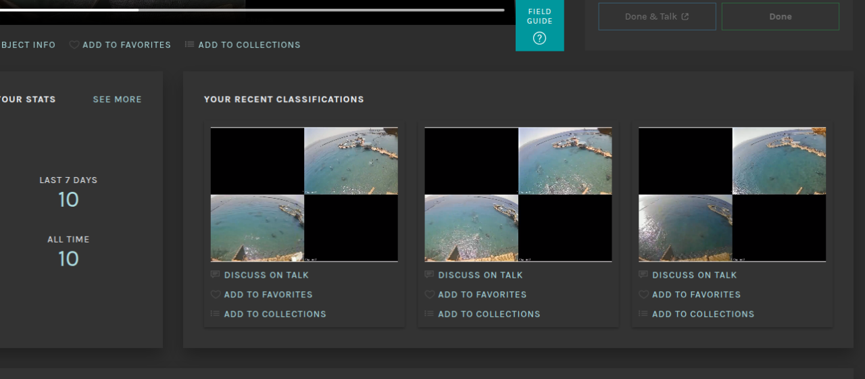Viewport: 865px width, 379px height.
Task: Click the Your Recent Classifications heading
Action: pyautogui.click(x=284, y=99)
